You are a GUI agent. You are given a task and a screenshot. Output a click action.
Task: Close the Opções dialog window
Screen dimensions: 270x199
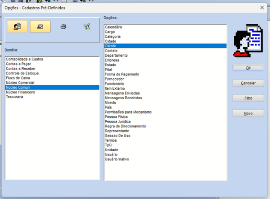(x=262, y=8)
